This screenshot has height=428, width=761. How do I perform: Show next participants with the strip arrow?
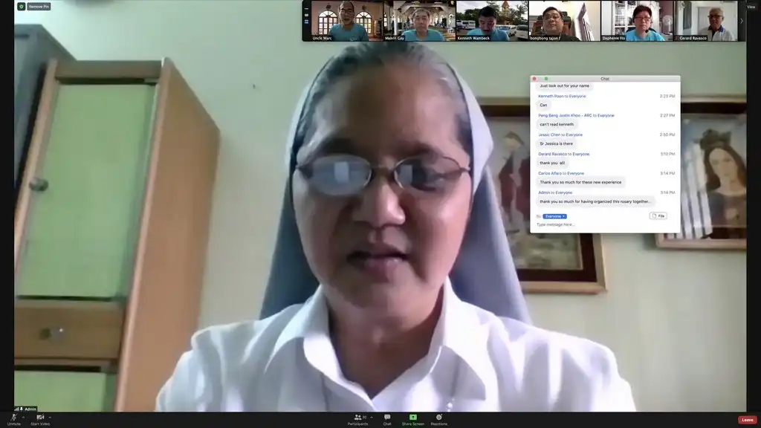(x=741, y=21)
